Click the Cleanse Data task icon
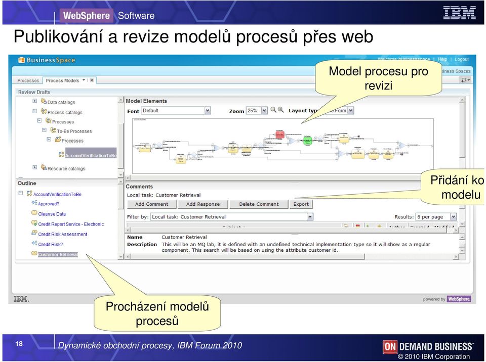The height and width of the screenshot is (362, 486). pos(34,213)
